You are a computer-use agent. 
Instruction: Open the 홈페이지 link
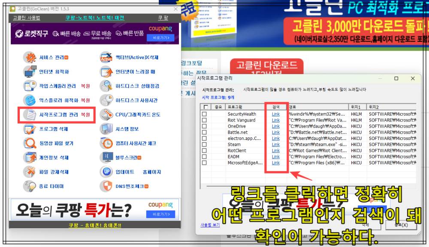pyautogui.click(x=152, y=172)
